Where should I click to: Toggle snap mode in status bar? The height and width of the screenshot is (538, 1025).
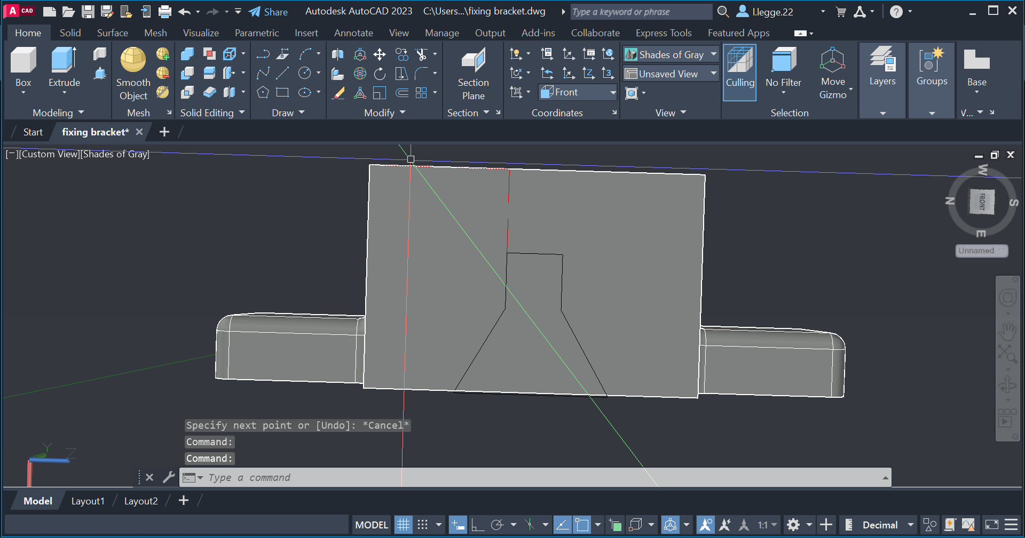tap(423, 525)
